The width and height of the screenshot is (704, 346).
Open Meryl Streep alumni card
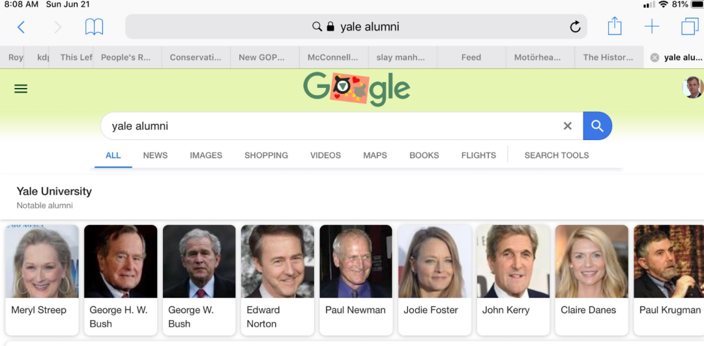click(x=42, y=280)
